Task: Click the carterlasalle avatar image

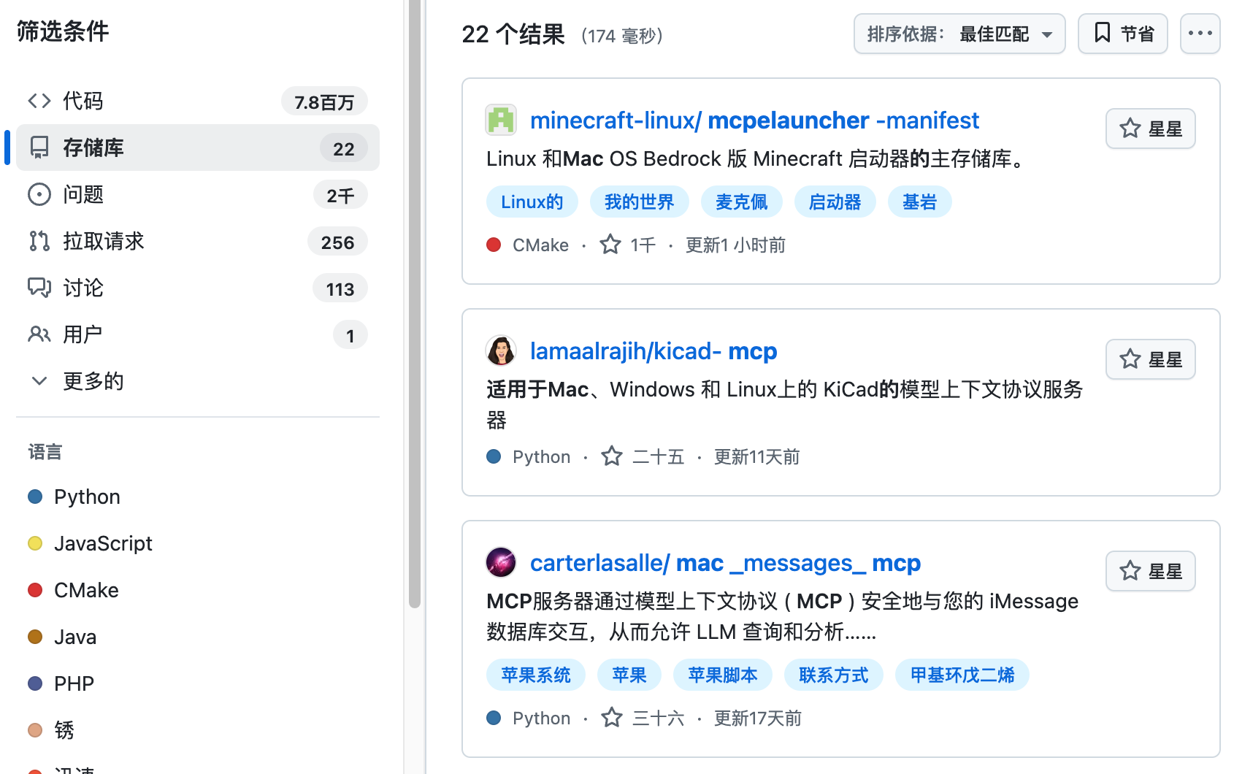Action: tap(501, 562)
